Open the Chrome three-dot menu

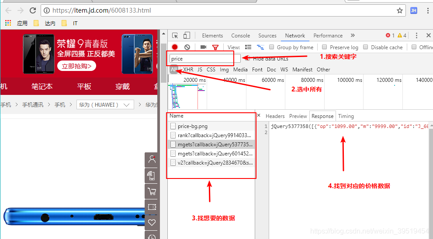(428, 10)
